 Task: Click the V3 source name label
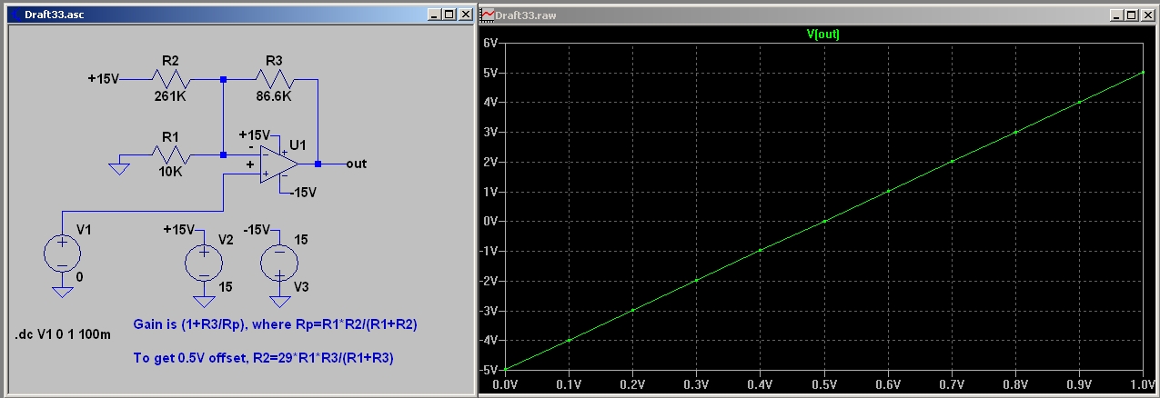pyautogui.click(x=301, y=287)
